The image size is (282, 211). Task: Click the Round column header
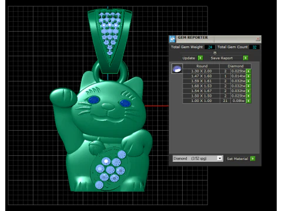point(202,66)
